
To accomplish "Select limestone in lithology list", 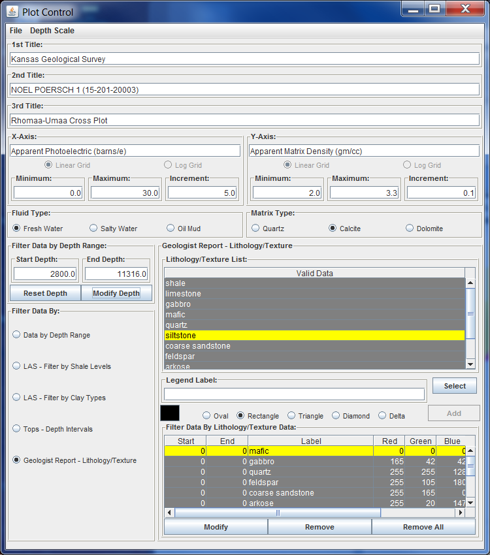I will pos(314,294).
